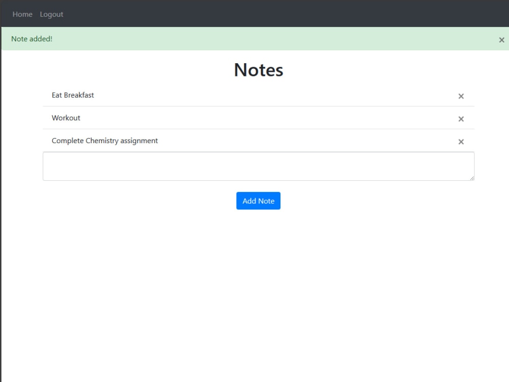Click the "Eat Breakfast" note text
The image size is (509, 382).
click(72, 95)
